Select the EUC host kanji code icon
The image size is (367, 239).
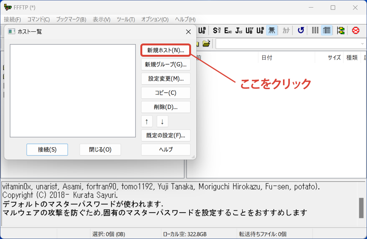pos(228,30)
